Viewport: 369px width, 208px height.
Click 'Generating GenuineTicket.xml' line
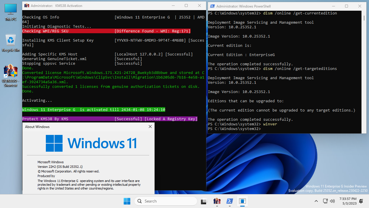click(82, 59)
